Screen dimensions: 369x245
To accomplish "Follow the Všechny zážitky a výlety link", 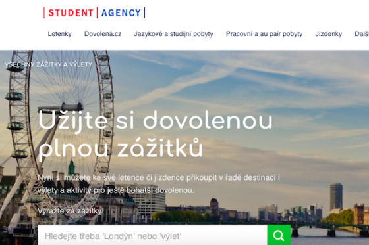I will pyautogui.click(x=48, y=64).
